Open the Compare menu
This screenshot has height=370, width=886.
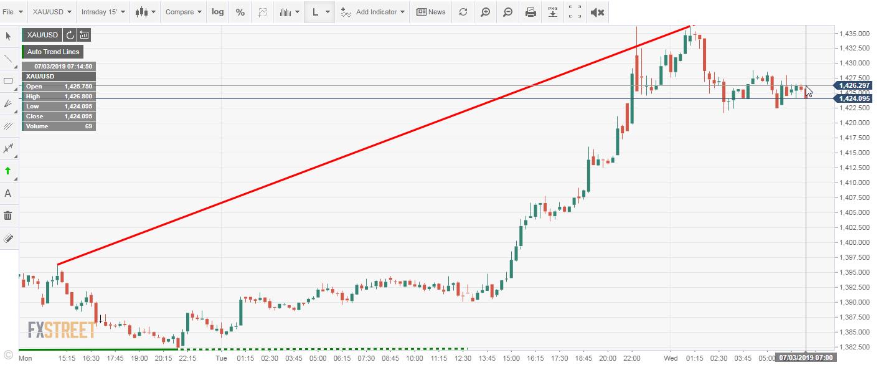point(183,12)
